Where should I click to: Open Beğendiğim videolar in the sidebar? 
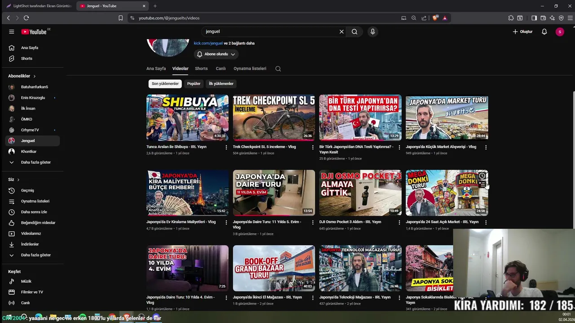coord(32,223)
